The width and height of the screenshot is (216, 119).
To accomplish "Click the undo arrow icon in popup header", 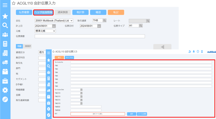I will point(190,52).
